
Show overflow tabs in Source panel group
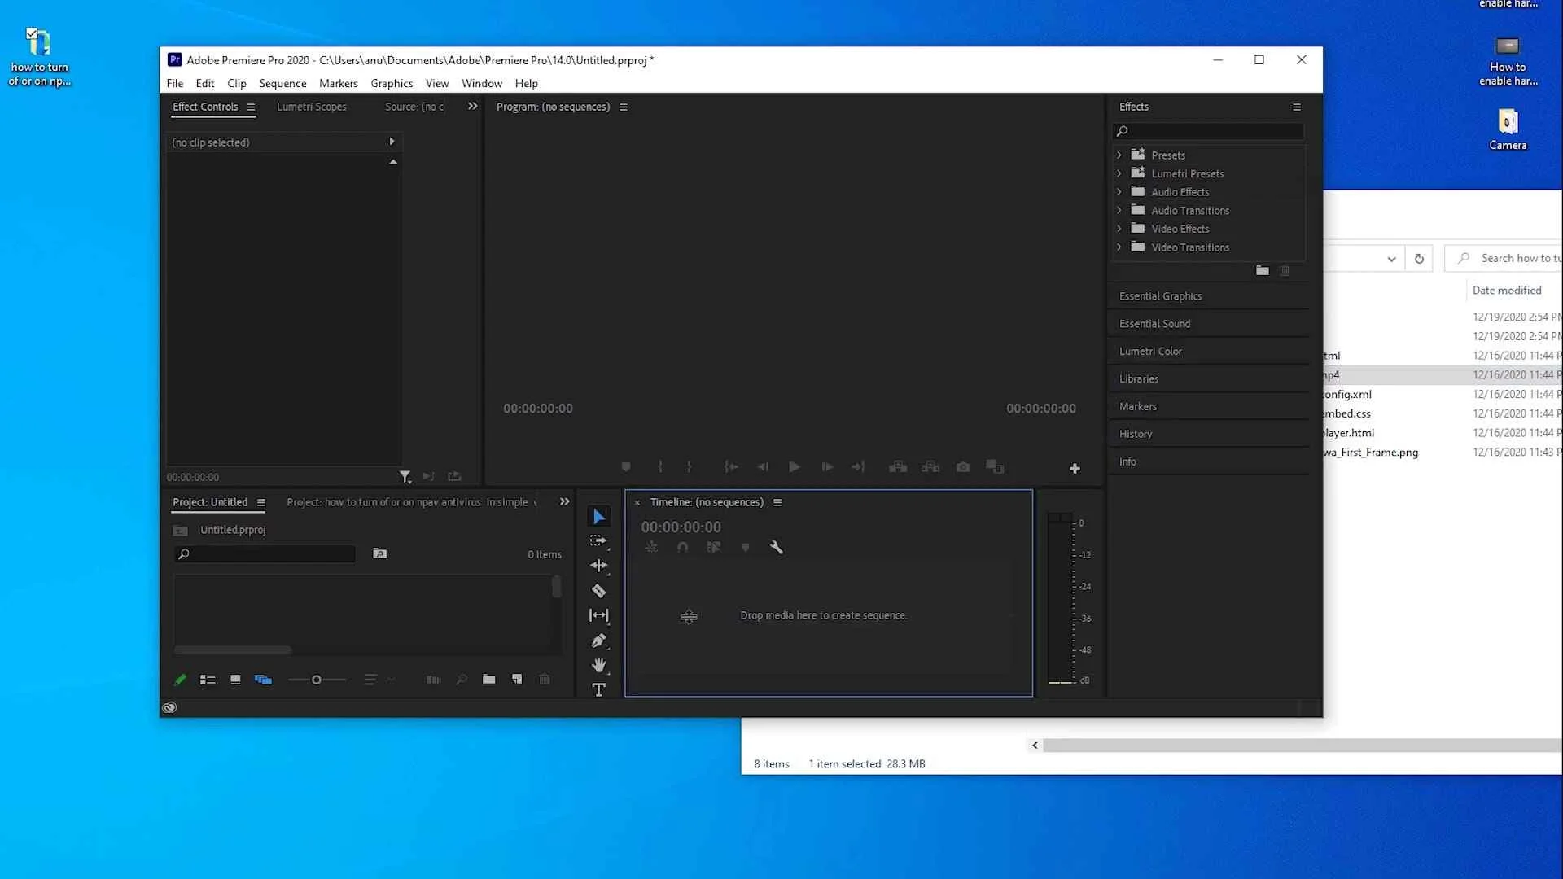pos(473,107)
